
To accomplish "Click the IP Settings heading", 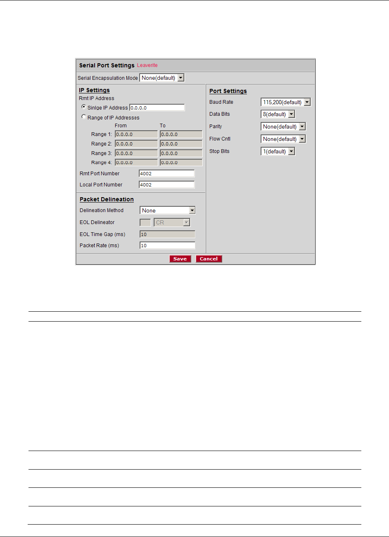I will [x=94, y=90].
